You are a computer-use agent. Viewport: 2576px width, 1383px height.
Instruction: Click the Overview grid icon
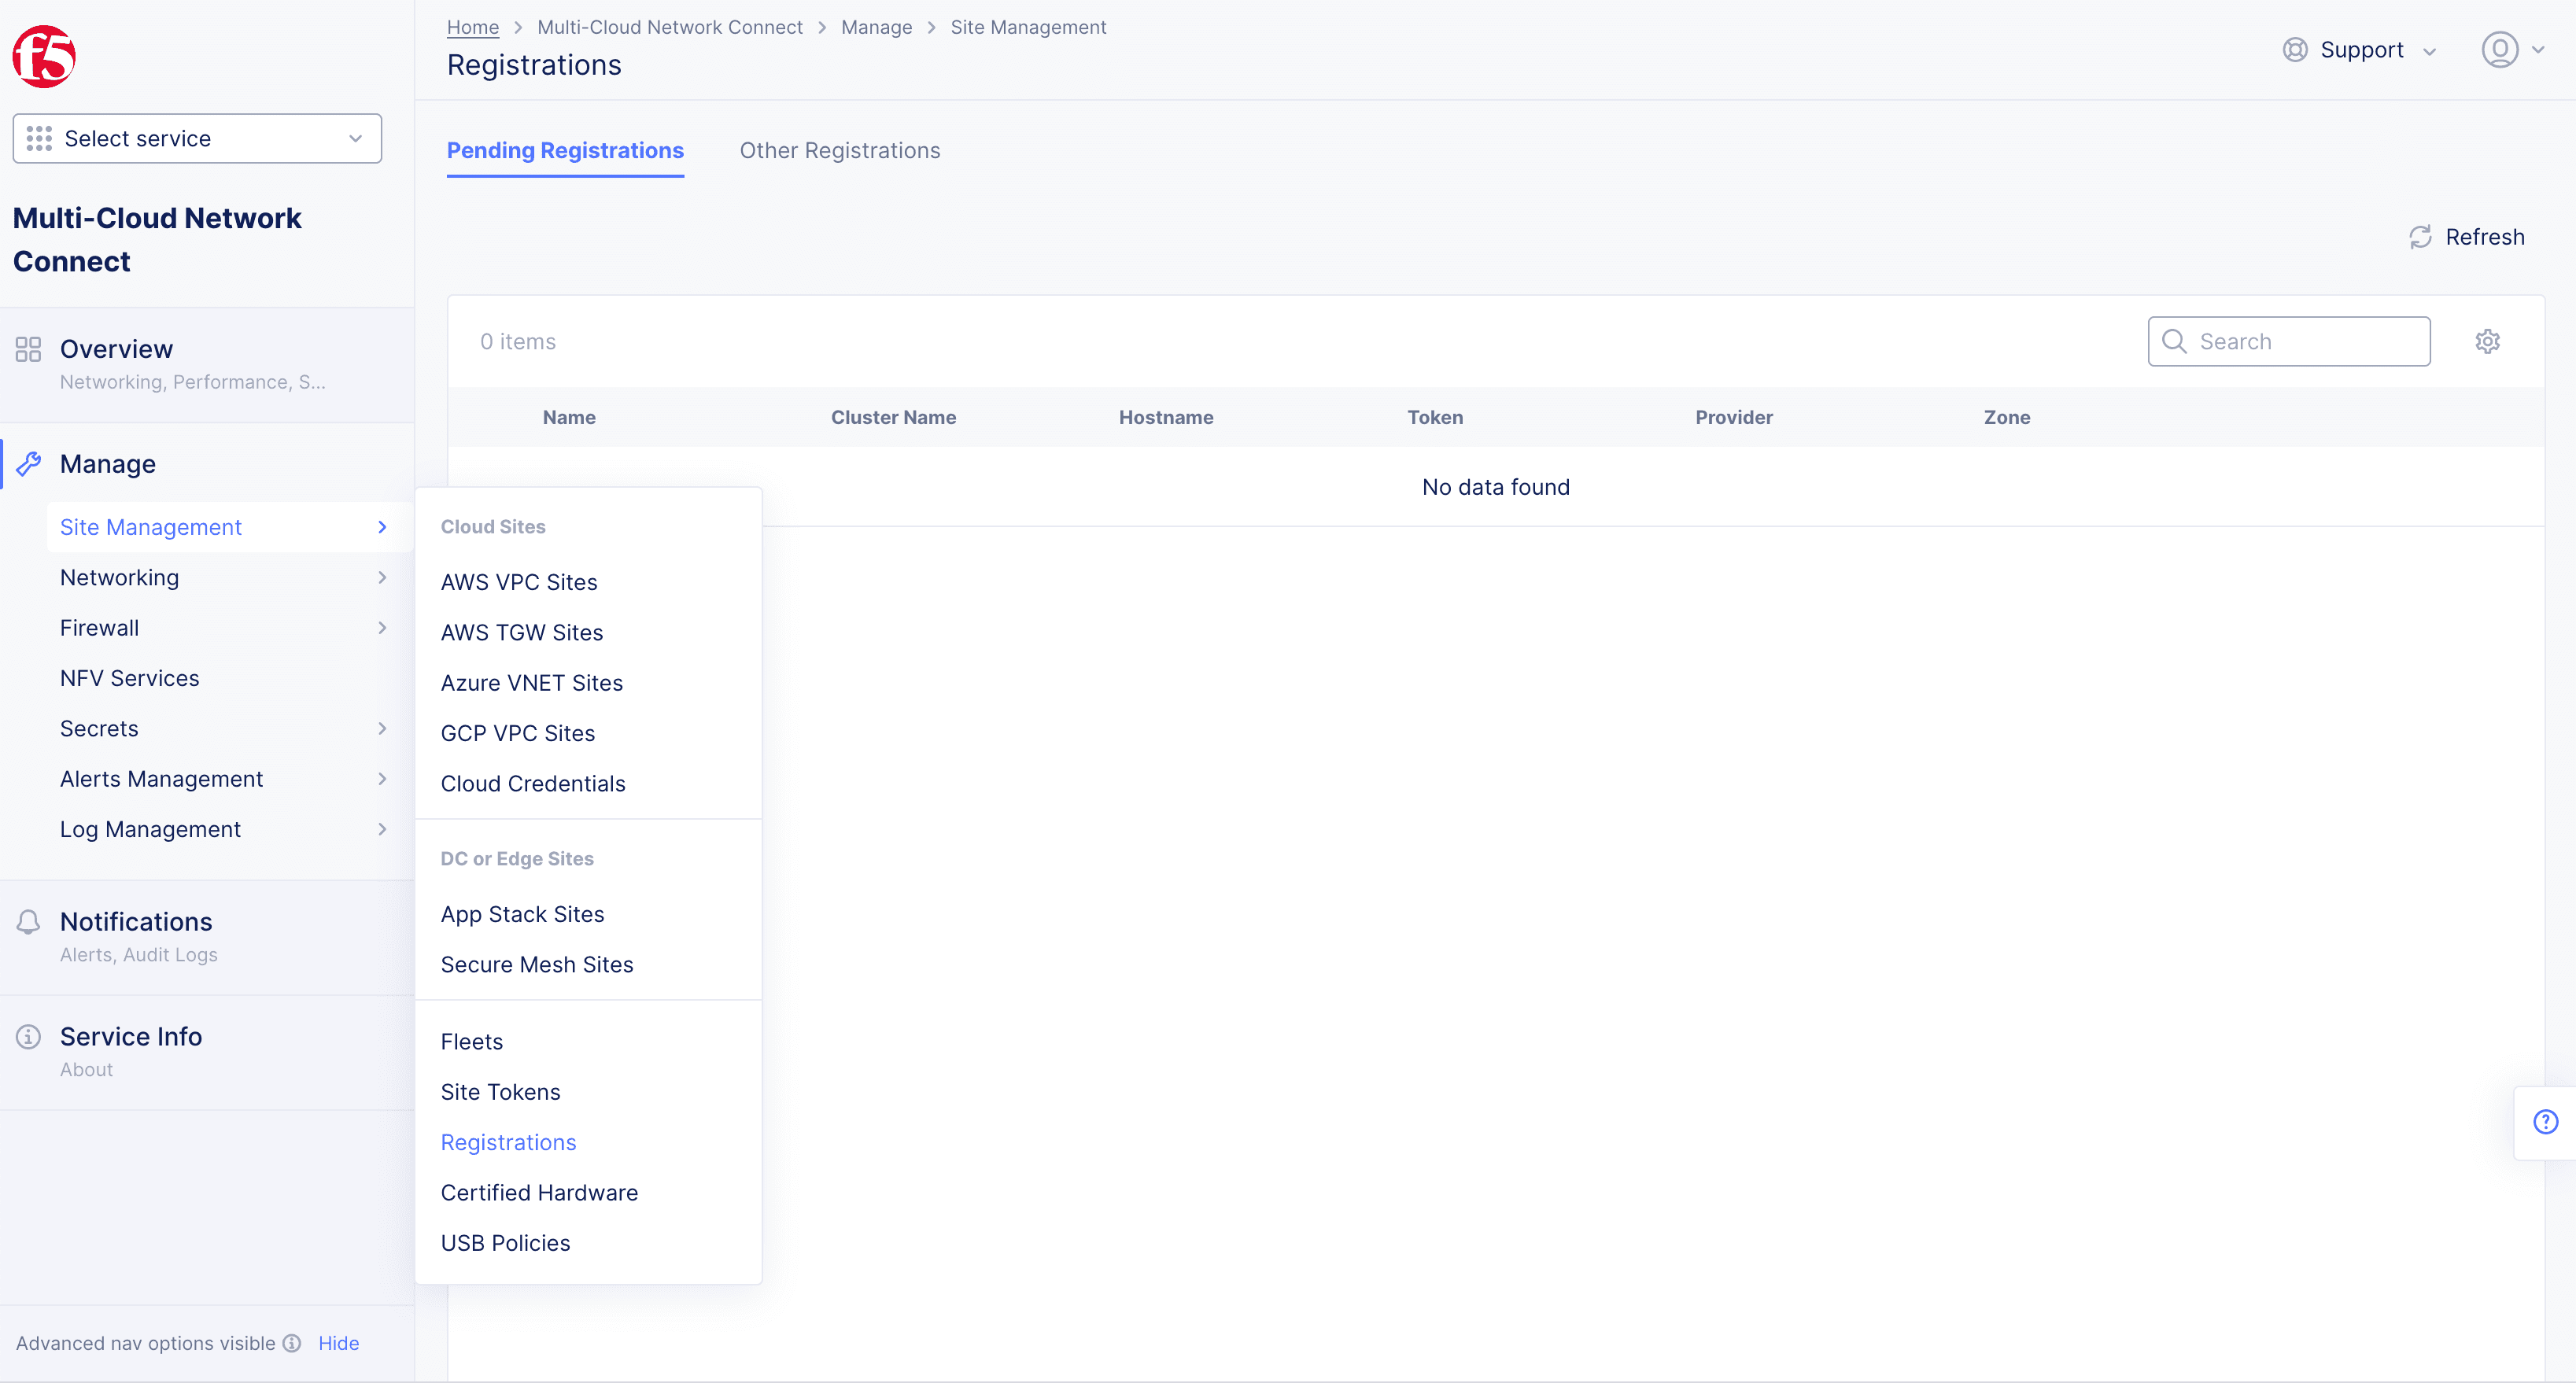tap(28, 349)
